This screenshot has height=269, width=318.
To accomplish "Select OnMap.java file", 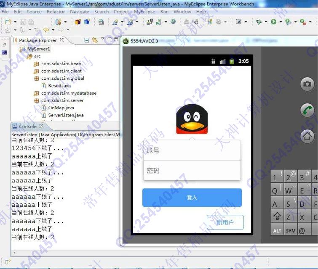I will point(61,108).
